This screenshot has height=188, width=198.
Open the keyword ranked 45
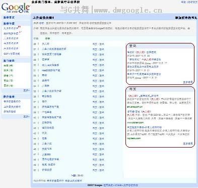point(47,144)
